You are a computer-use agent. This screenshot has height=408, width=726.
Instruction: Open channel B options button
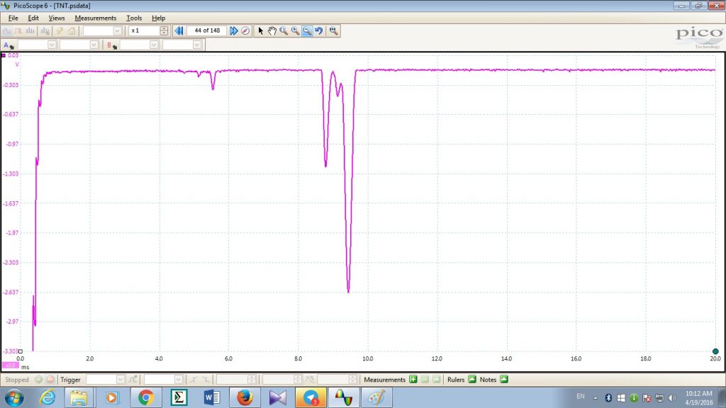[x=111, y=45]
